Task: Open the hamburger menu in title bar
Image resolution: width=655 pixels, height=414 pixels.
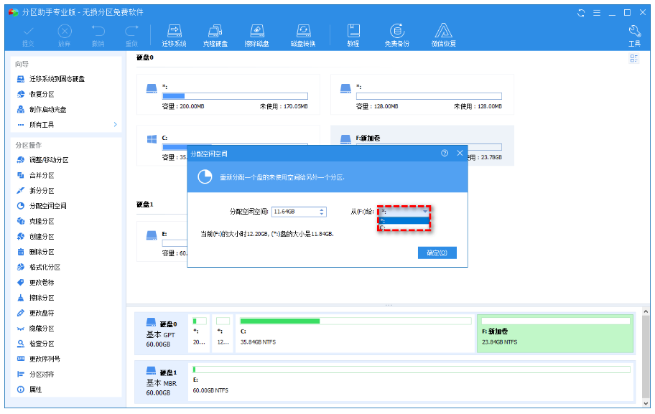Action: pos(597,13)
